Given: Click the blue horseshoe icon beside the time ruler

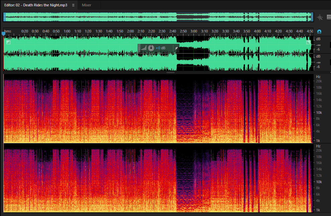Looking at the screenshot, I should (319, 32).
